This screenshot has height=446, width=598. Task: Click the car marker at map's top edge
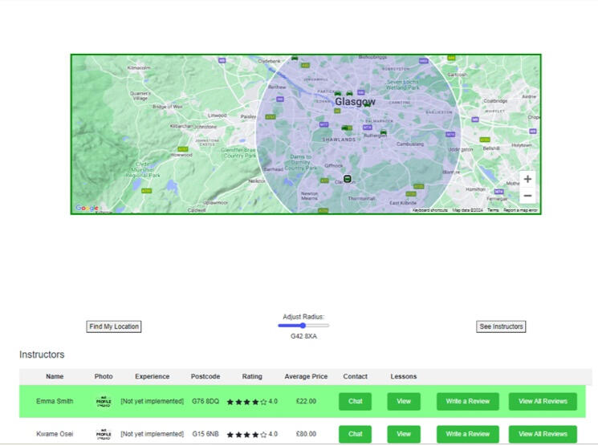295,58
